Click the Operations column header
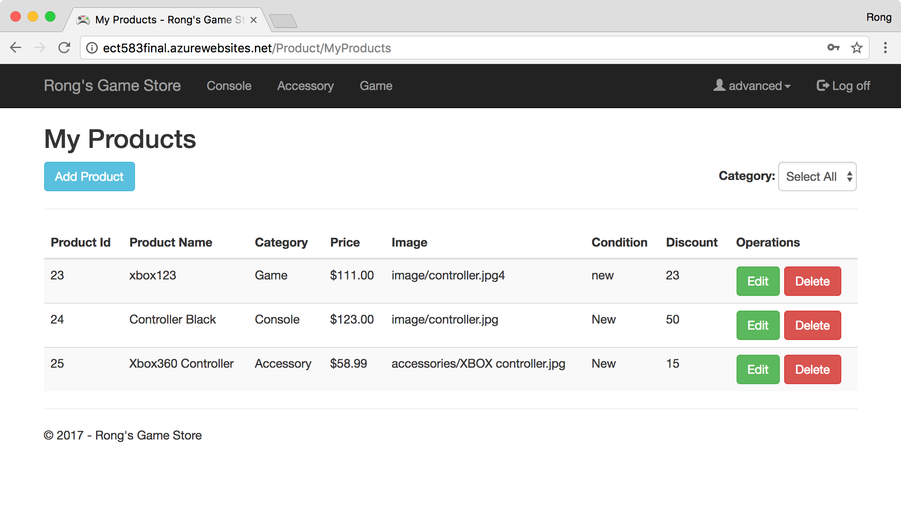The width and height of the screenshot is (901, 507). 768,242
